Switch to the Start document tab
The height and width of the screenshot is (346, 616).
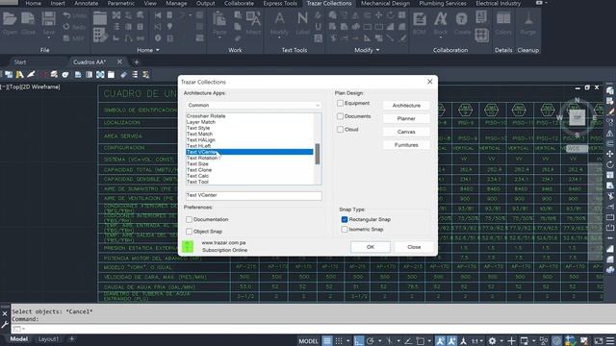point(20,62)
